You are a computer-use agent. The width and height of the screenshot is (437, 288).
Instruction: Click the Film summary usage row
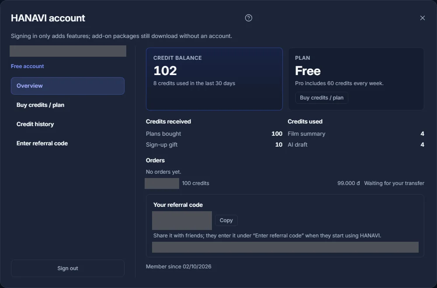click(x=356, y=134)
